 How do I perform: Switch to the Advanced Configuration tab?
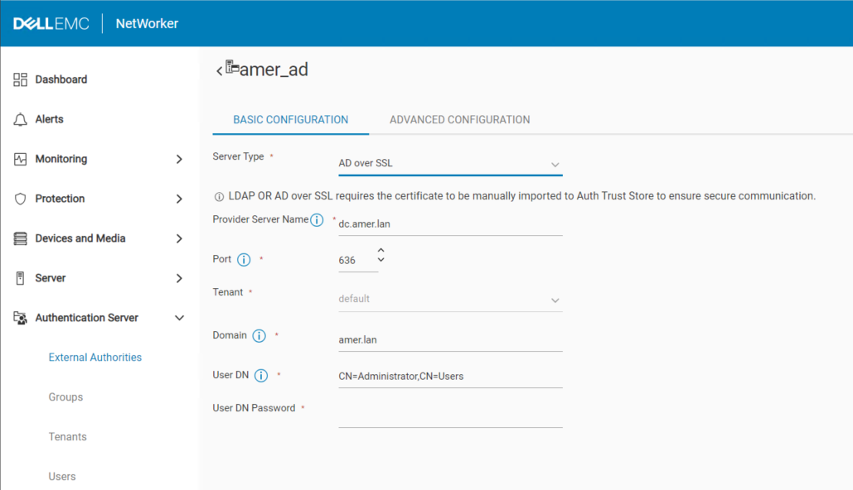(459, 119)
